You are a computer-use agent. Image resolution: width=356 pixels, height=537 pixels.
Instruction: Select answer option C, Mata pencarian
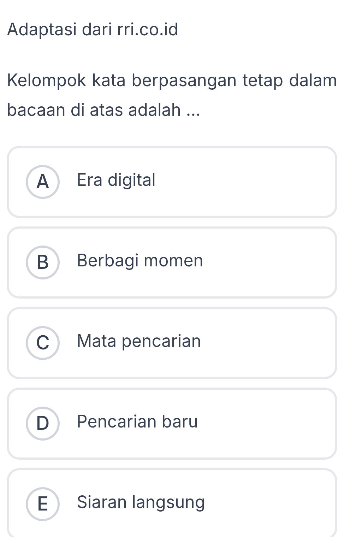click(x=172, y=341)
